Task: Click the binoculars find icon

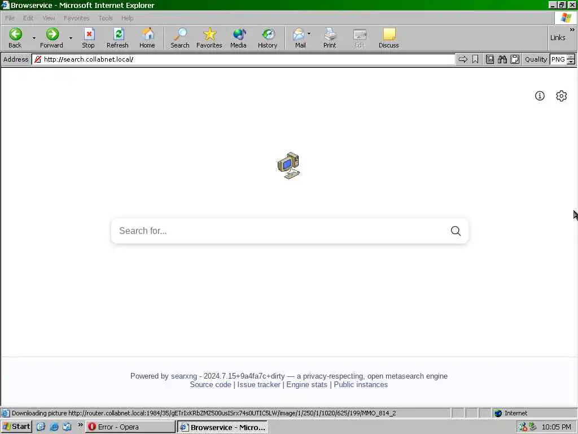Action: [502, 59]
